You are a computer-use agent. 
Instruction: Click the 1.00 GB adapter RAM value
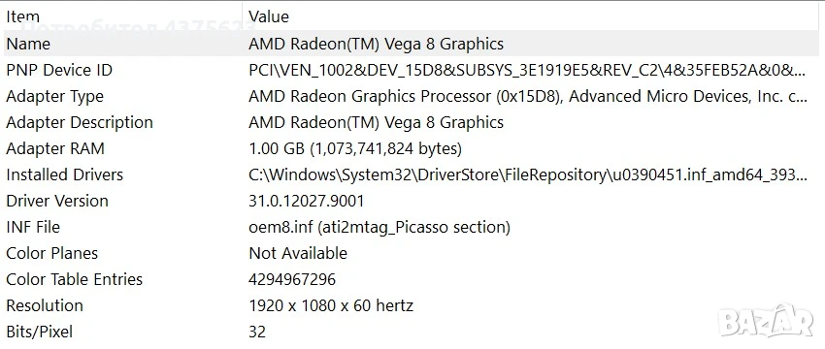(x=355, y=148)
